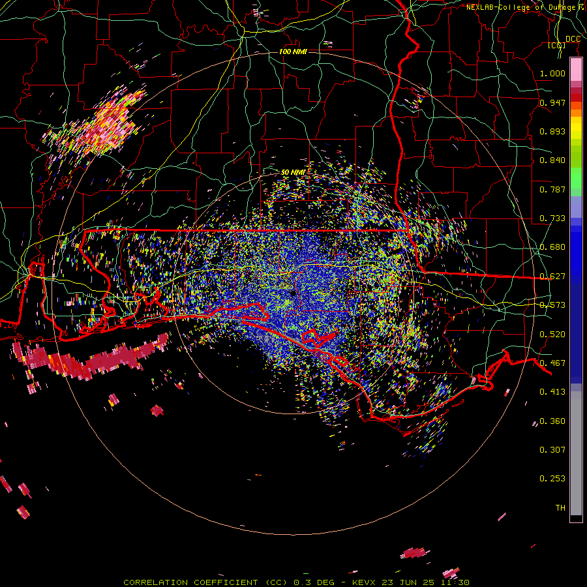Screen dimensions: 587x587
Task: Click the [CC] unit label
Action: pyautogui.click(x=557, y=45)
